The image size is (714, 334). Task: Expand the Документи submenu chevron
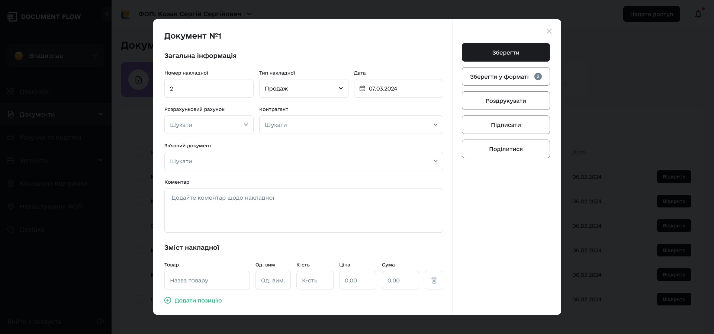click(100, 114)
